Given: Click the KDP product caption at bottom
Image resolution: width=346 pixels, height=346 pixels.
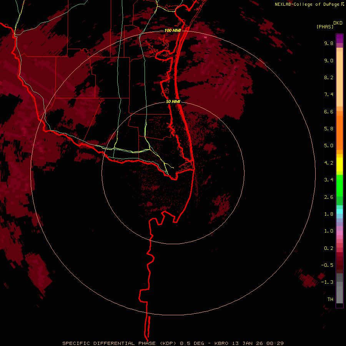Looking at the screenshot, I should 173,343.
